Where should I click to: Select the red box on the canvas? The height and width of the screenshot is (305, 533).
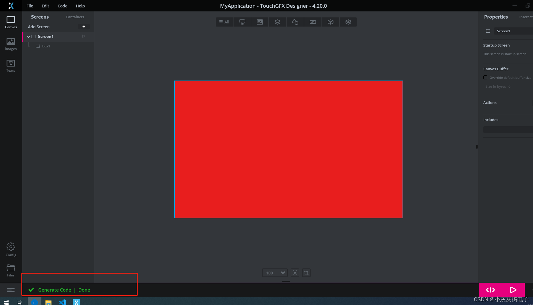(289, 149)
